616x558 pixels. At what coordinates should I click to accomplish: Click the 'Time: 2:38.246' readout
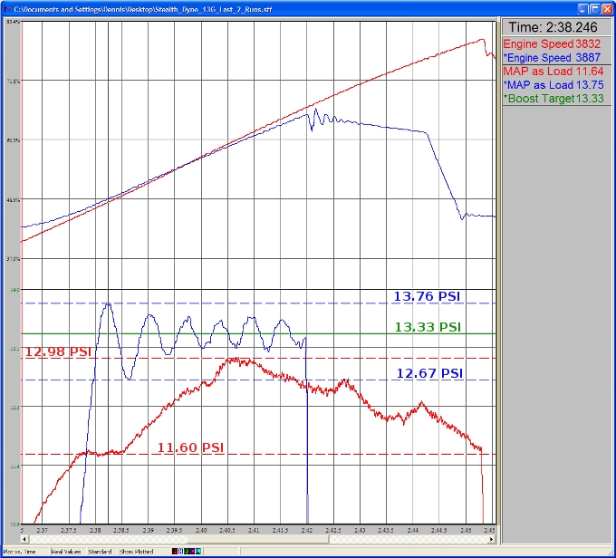(553, 27)
